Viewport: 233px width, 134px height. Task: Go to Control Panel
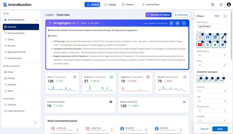click(151, 5)
